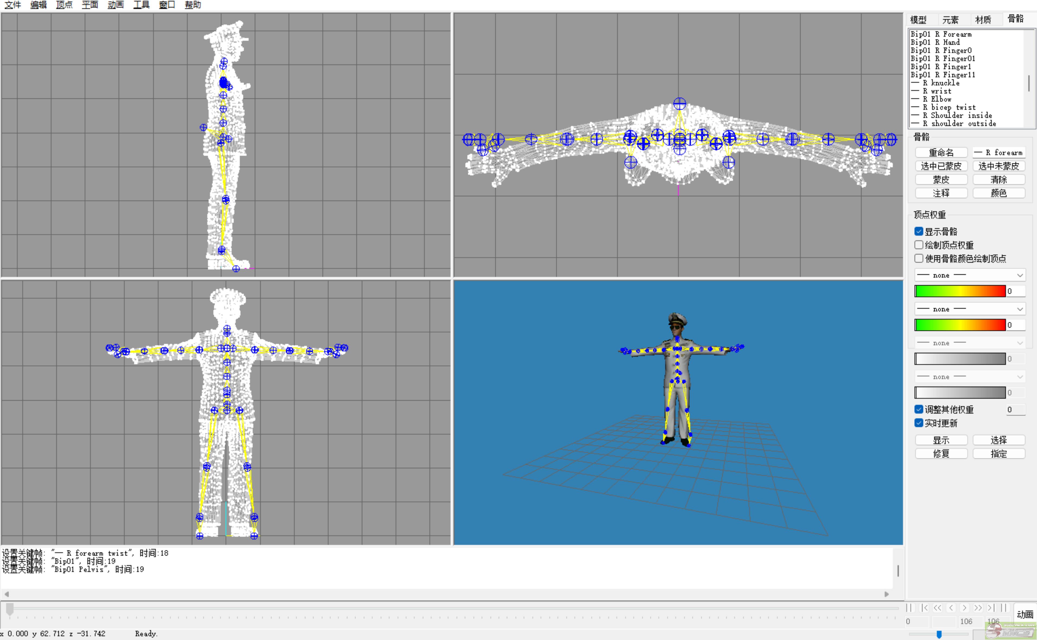Expand the second none bone dropdown
Viewport: 1037px width, 640px height.
[x=970, y=309]
